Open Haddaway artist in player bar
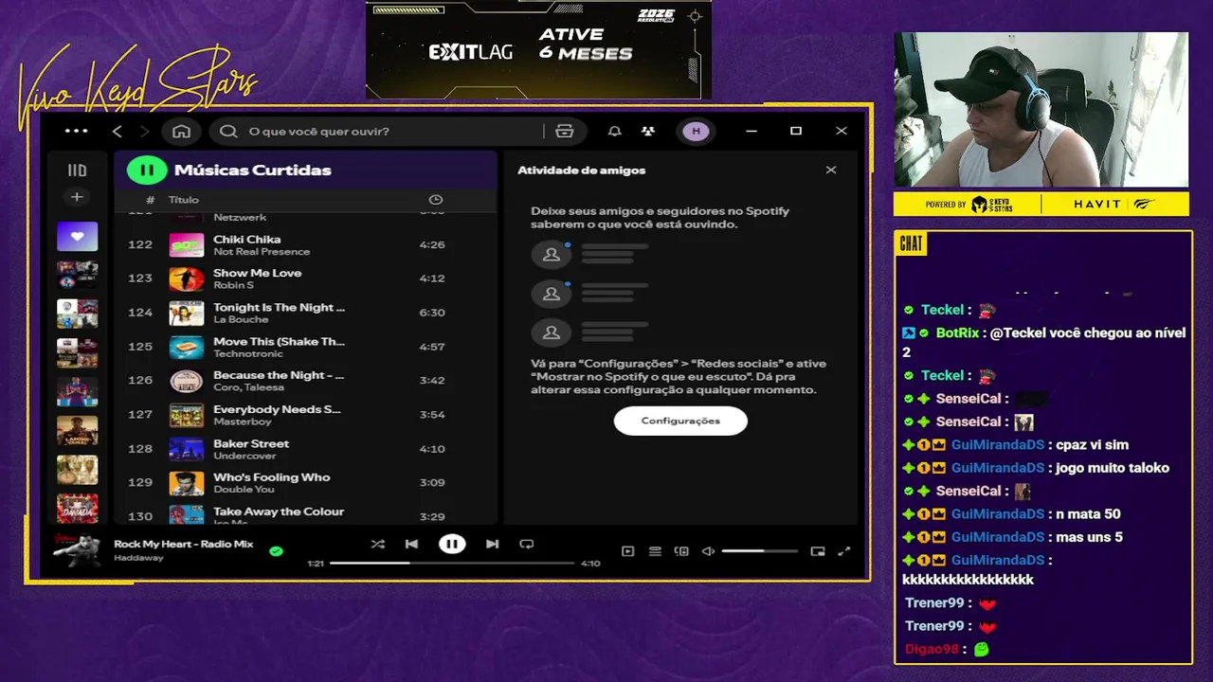The width and height of the screenshot is (1213, 682). (x=138, y=558)
